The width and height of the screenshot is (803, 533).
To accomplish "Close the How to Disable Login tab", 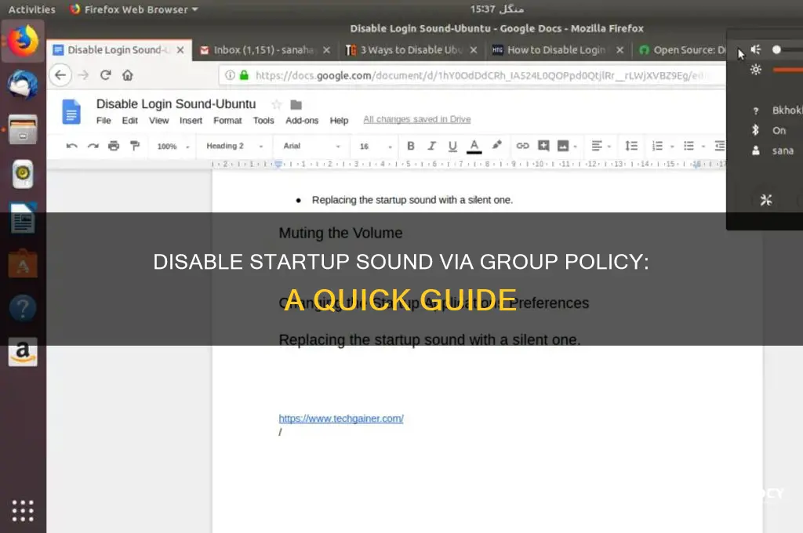I will coord(620,50).
